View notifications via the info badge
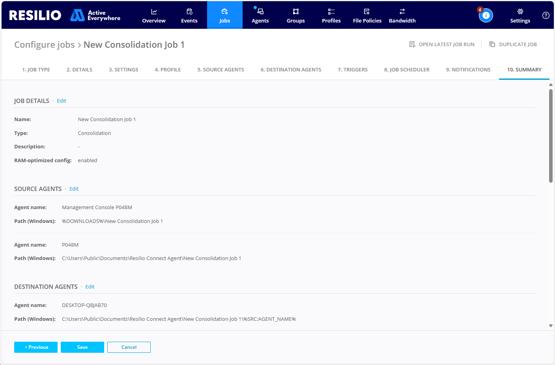555x365 pixels. [486, 15]
